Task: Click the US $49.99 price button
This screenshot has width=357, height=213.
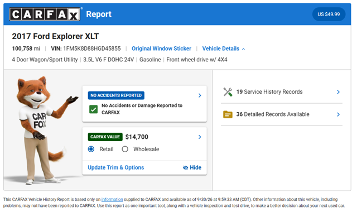Action: pos(329,14)
